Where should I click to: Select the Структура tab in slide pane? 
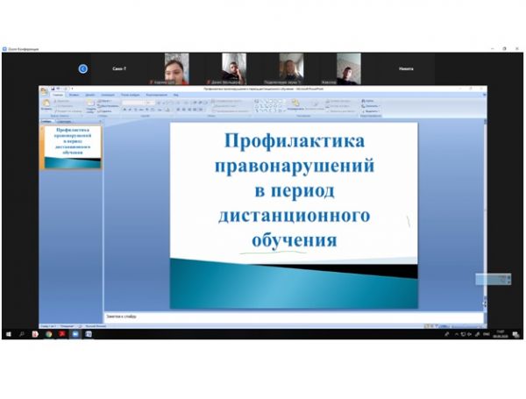[x=65, y=122]
